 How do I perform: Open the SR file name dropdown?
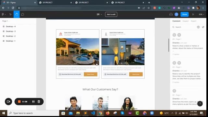99,14
